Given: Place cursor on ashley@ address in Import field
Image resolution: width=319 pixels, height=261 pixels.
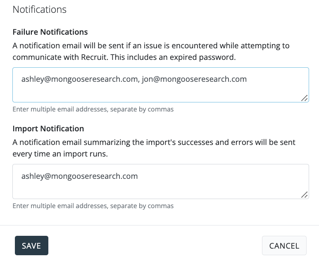Looking at the screenshot, I should (79, 176).
